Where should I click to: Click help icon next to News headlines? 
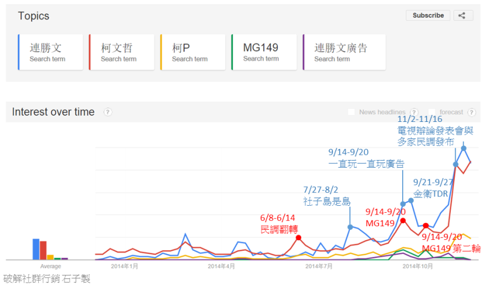(414, 112)
